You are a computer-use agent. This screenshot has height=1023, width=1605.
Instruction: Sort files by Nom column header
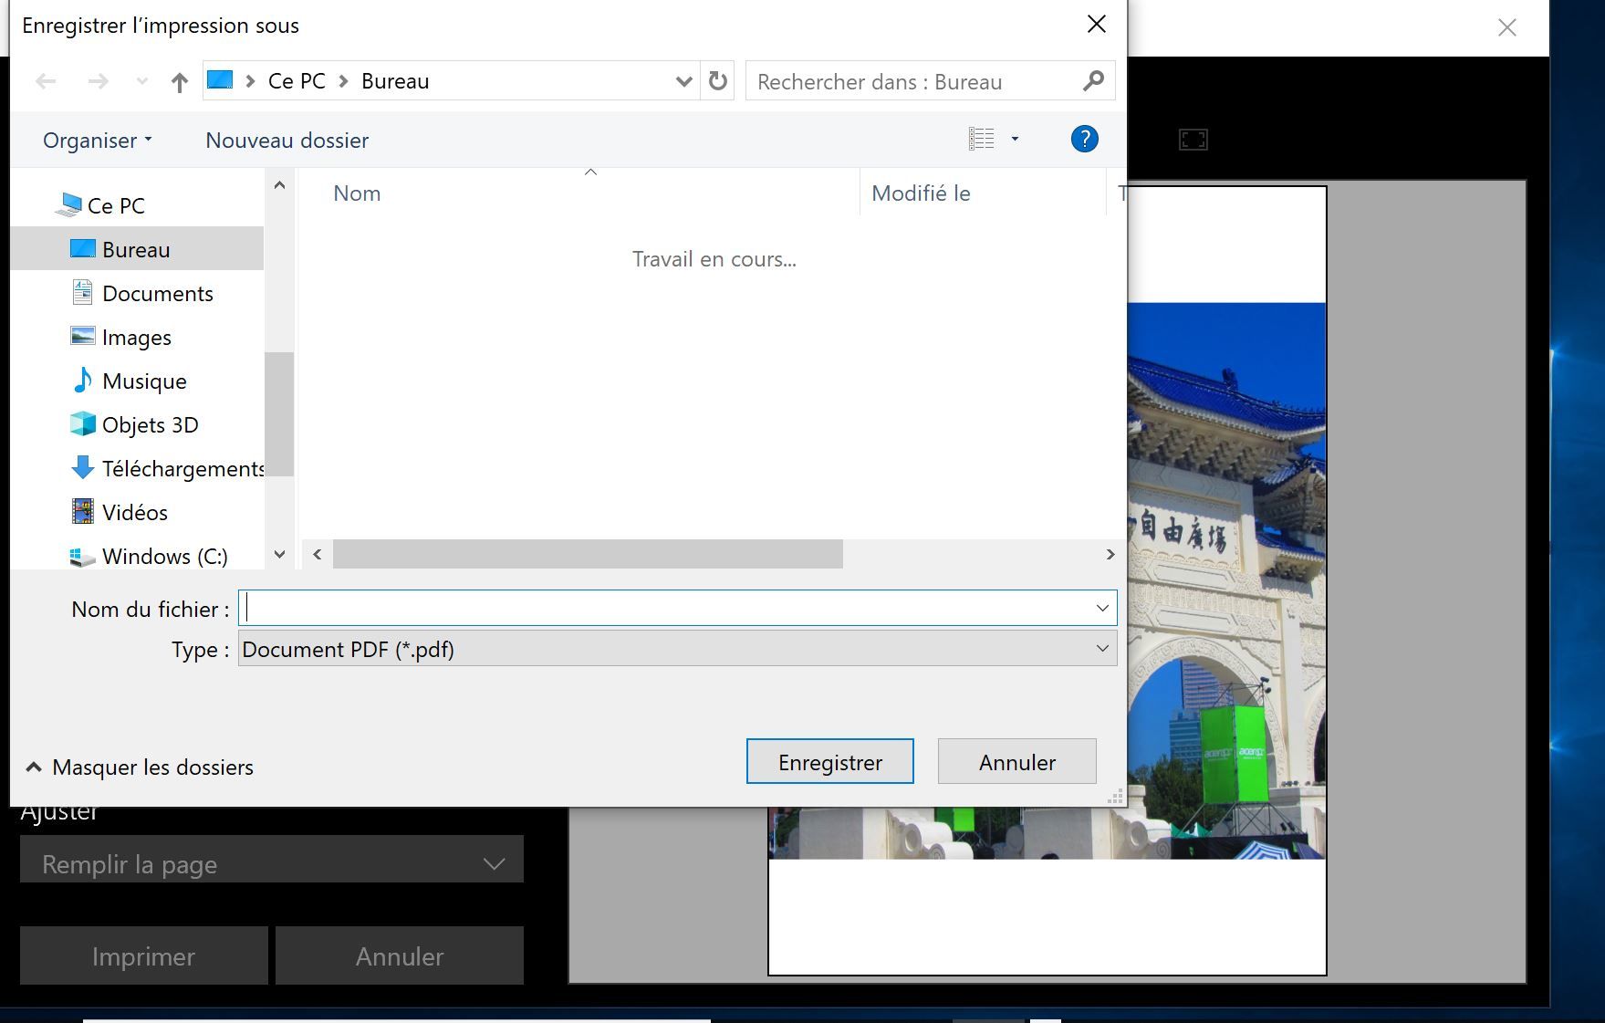[x=357, y=193]
